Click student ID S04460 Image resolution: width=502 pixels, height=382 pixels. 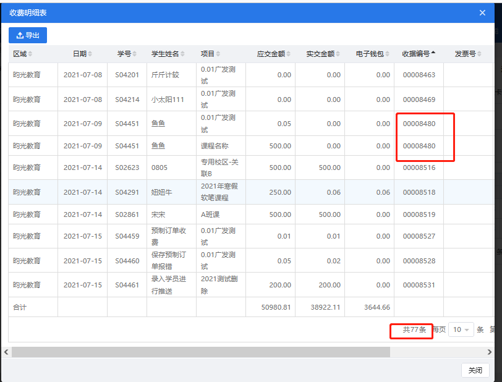tap(127, 261)
